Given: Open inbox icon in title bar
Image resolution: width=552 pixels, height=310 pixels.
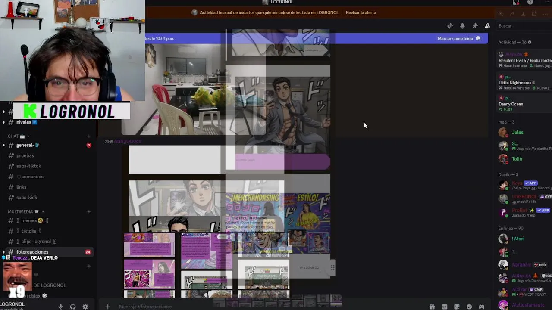Looking at the screenshot, I should coord(516,2).
